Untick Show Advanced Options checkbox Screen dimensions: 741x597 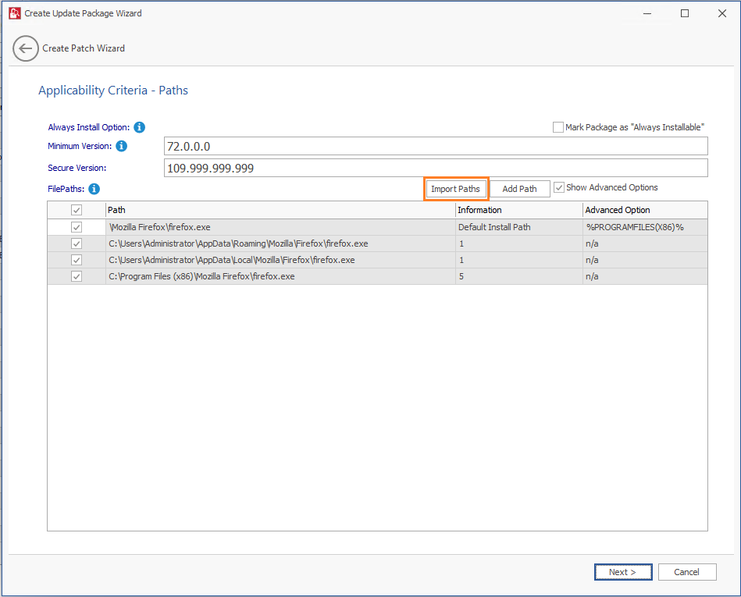pyautogui.click(x=559, y=187)
